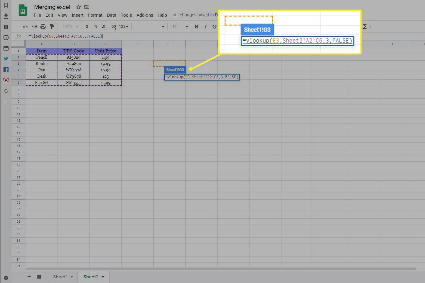Open the Tools menu
Viewport: 425px width, 283px height.
click(x=126, y=15)
